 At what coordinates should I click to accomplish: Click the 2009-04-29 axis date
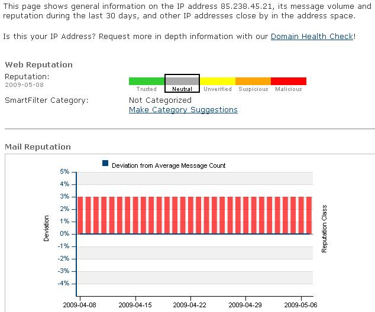(245, 305)
